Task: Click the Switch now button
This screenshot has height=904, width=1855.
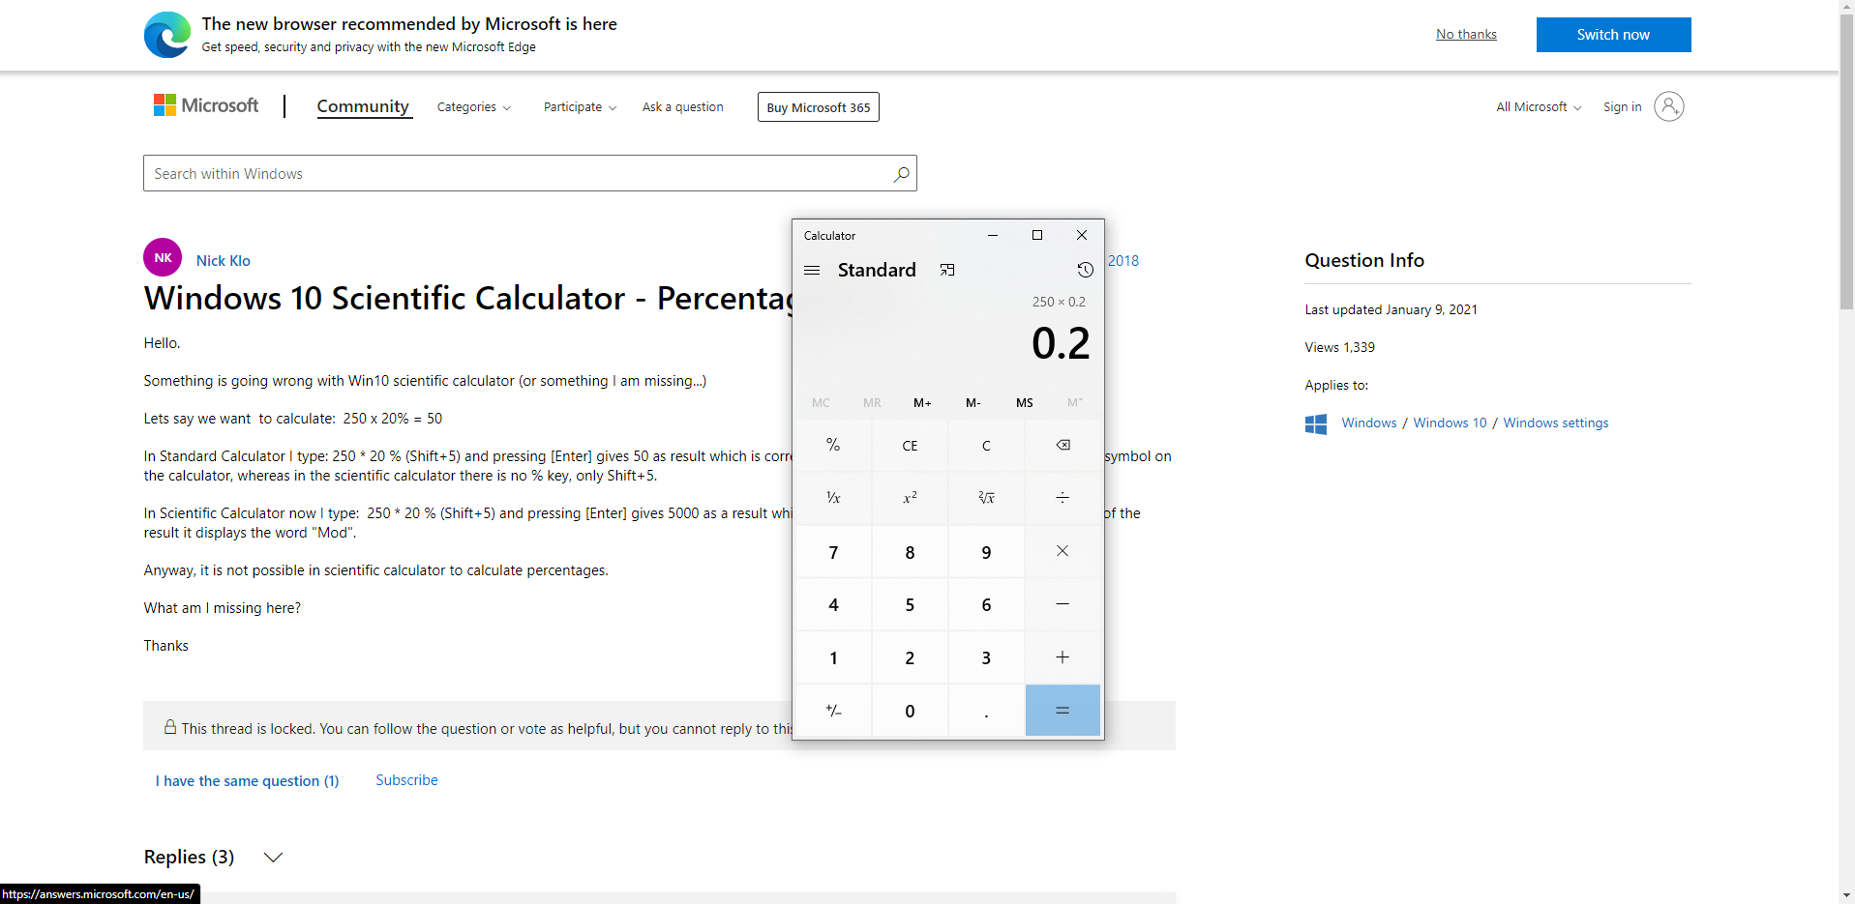Action: 1613,35
